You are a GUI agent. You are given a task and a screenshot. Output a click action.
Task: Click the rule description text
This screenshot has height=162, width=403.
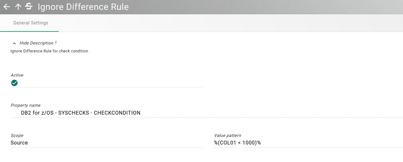point(49,51)
